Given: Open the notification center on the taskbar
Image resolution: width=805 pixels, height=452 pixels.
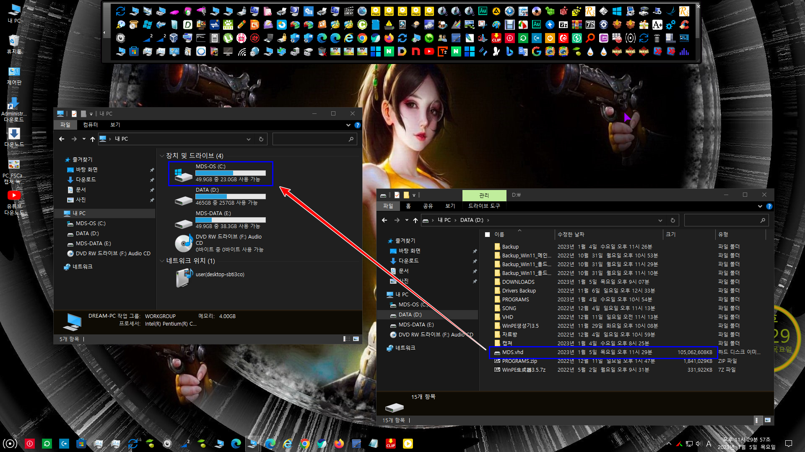Looking at the screenshot, I should [789, 444].
